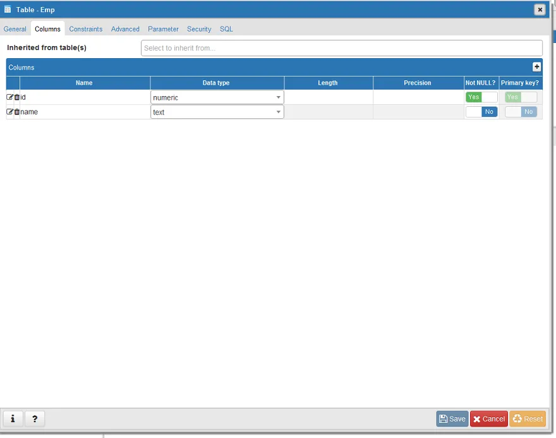This screenshot has width=556, height=438.
Task: Click the edit icon for name row
Action: [x=9, y=112]
